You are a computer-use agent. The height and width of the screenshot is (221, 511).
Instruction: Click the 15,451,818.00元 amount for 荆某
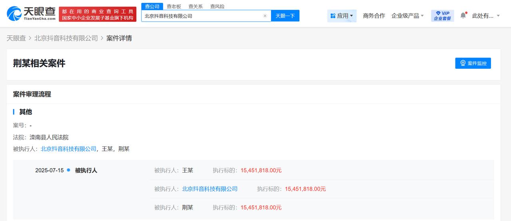(x=261, y=207)
